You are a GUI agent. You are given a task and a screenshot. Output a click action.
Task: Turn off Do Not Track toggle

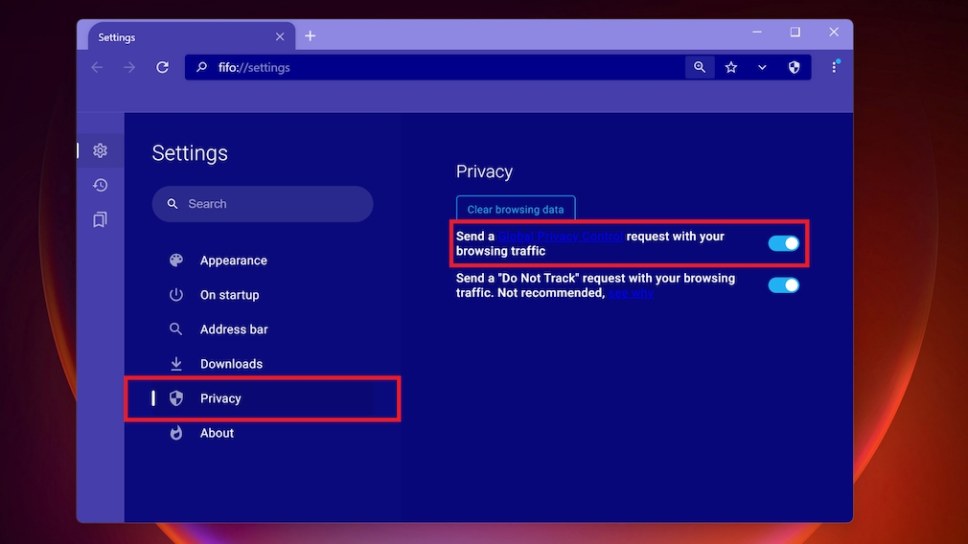click(x=783, y=284)
